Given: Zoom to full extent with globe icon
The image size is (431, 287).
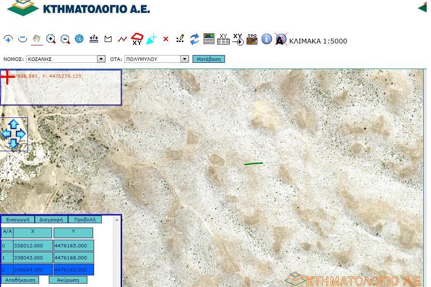Looking at the screenshot, I should tap(79, 39).
